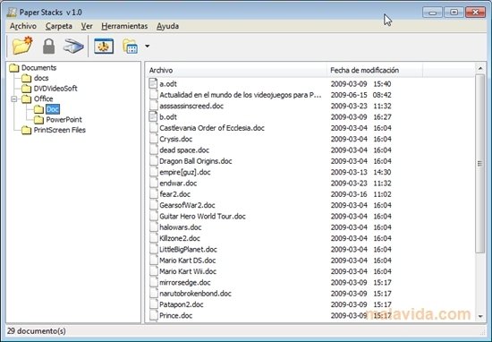Click the halowars.doc file icon
Image resolution: width=492 pixels, height=342 pixels.
pos(153,227)
